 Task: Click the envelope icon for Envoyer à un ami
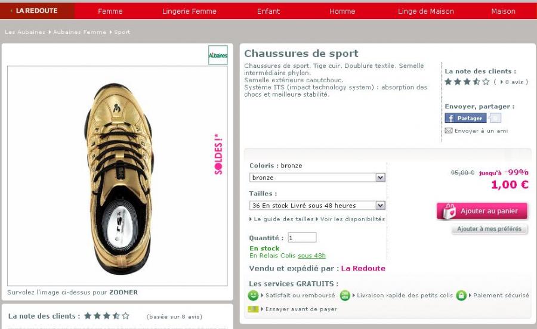coord(449,131)
